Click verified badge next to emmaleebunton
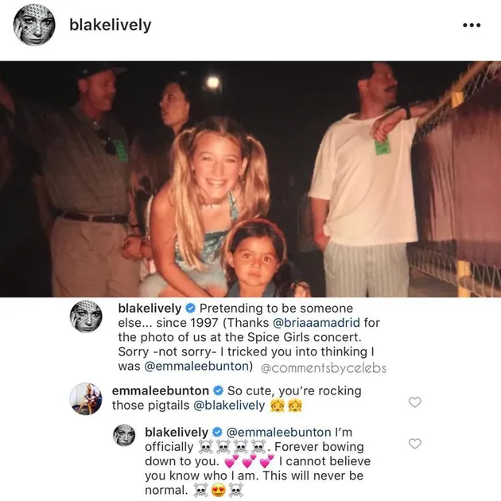The width and height of the screenshot is (501, 501). point(218,390)
